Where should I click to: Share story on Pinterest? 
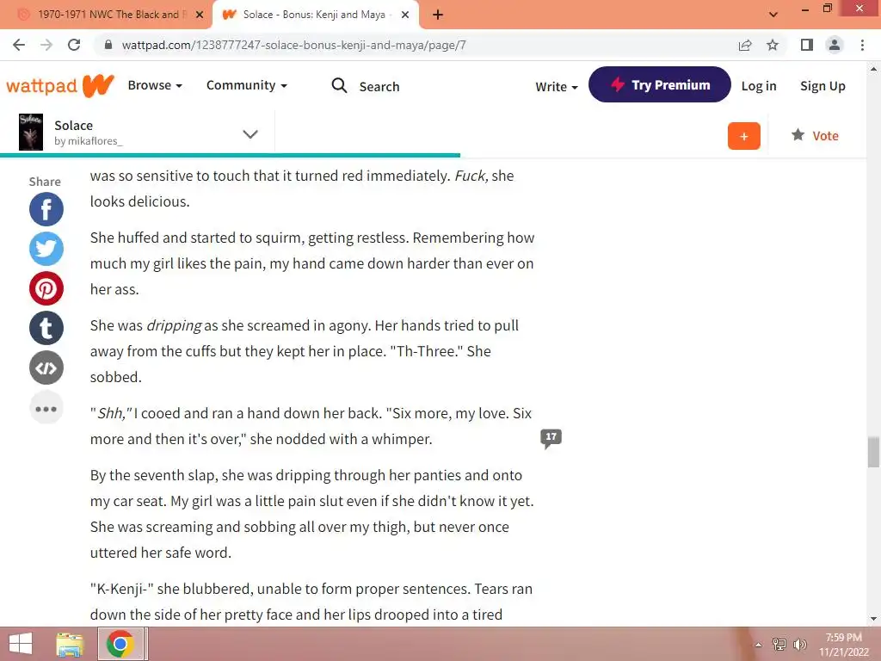click(46, 288)
